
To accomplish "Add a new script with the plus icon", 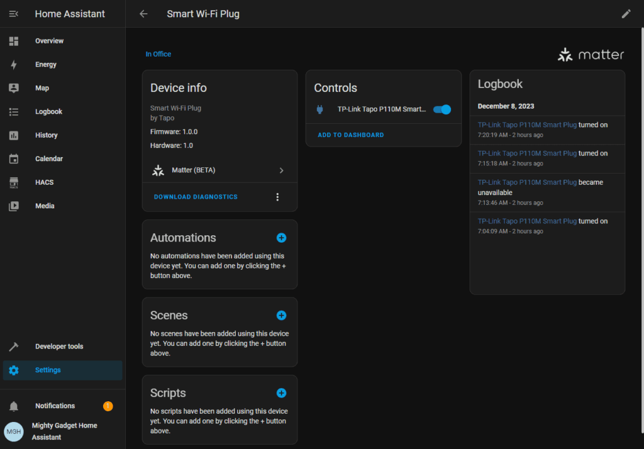I will (x=281, y=393).
